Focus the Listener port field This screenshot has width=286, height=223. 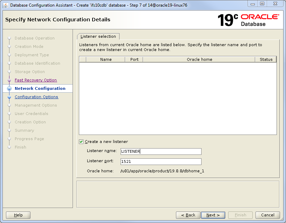pos(161,161)
